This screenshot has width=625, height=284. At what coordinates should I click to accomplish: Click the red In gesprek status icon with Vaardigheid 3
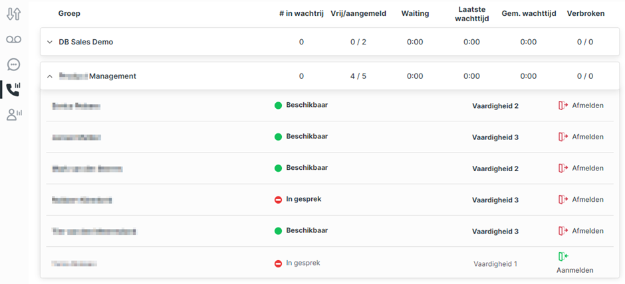click(x=278, y=200)
